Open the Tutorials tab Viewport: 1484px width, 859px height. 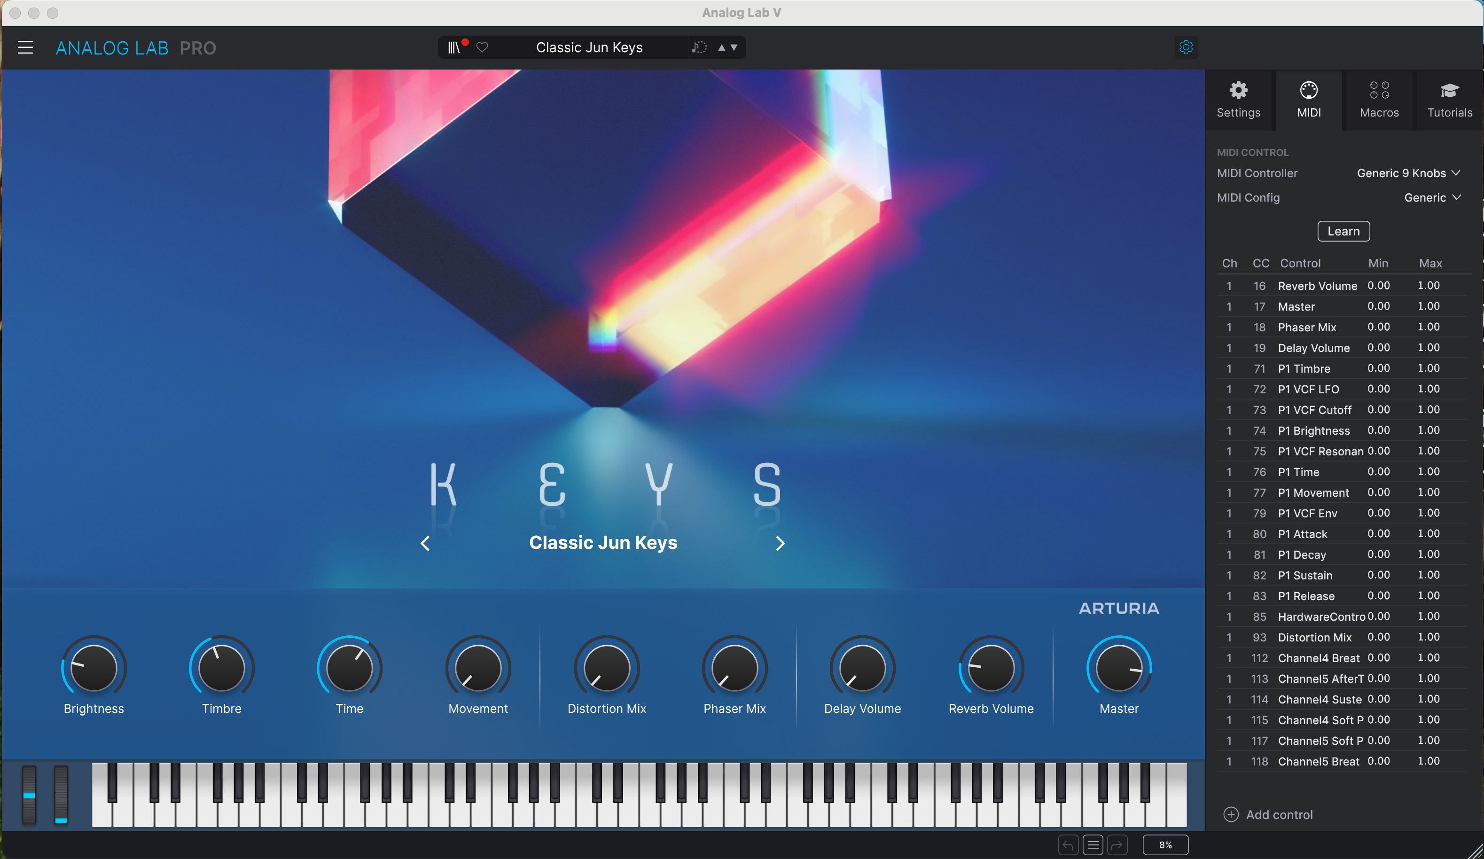click(1449, 100)
